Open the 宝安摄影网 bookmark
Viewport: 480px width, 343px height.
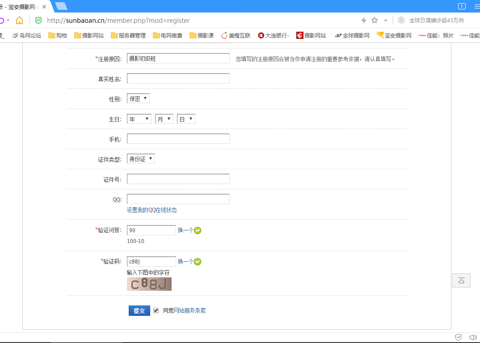(394, 35)
